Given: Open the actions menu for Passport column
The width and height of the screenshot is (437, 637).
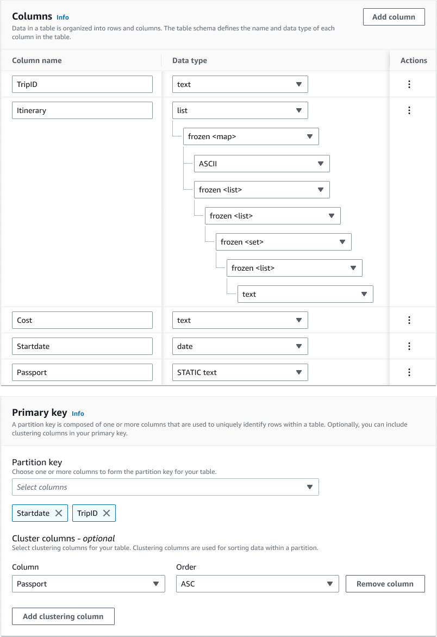Looking at the screenshot, I should 409,372.
